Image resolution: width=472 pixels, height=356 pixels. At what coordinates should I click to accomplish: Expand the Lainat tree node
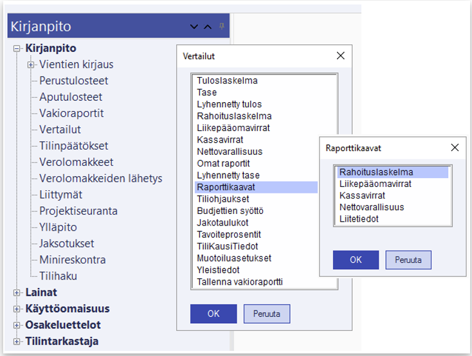[17, 292]
